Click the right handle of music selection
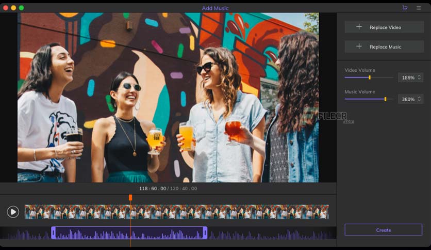Image resolution: width=431 pixels, height=250 pixels. pos(205,233)
